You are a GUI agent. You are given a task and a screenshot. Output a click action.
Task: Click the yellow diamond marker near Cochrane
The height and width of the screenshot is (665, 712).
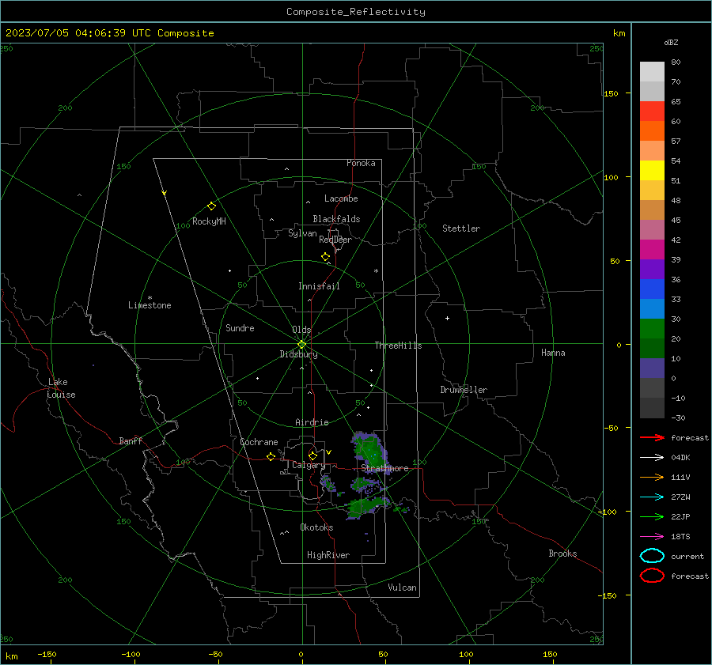click(271, 456)
